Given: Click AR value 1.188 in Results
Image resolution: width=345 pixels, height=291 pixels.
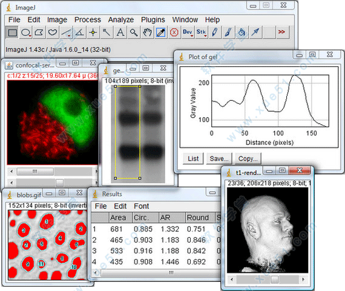Looking at the screenshot, I should click(169, 251).
